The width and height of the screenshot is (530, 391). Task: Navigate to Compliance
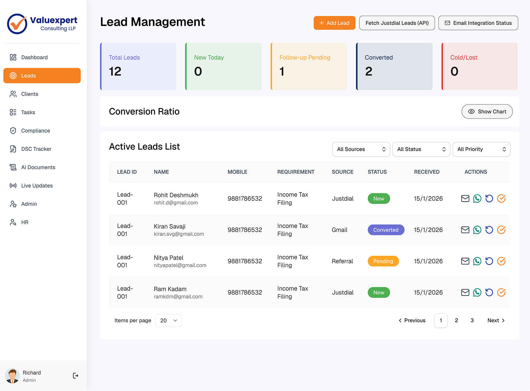(42, 130)
